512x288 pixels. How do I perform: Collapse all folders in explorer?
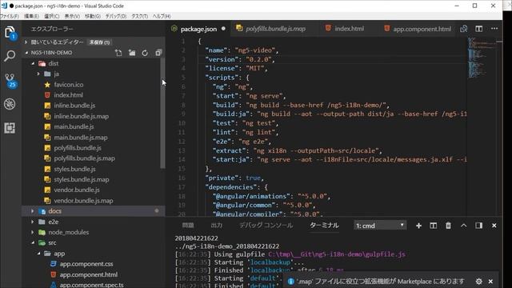pyautogui.click(x=158, y=53)
